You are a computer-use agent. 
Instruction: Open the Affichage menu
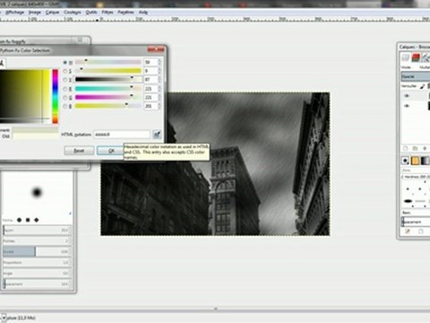[14, 13]
